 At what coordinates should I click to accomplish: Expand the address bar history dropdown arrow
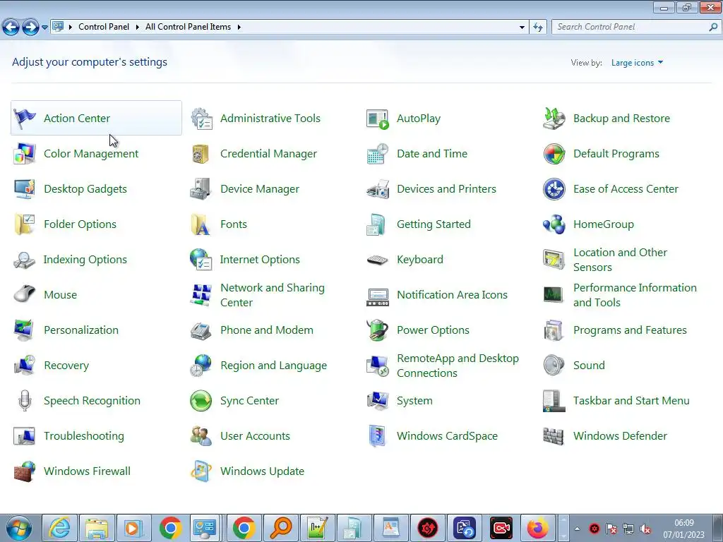522,28
